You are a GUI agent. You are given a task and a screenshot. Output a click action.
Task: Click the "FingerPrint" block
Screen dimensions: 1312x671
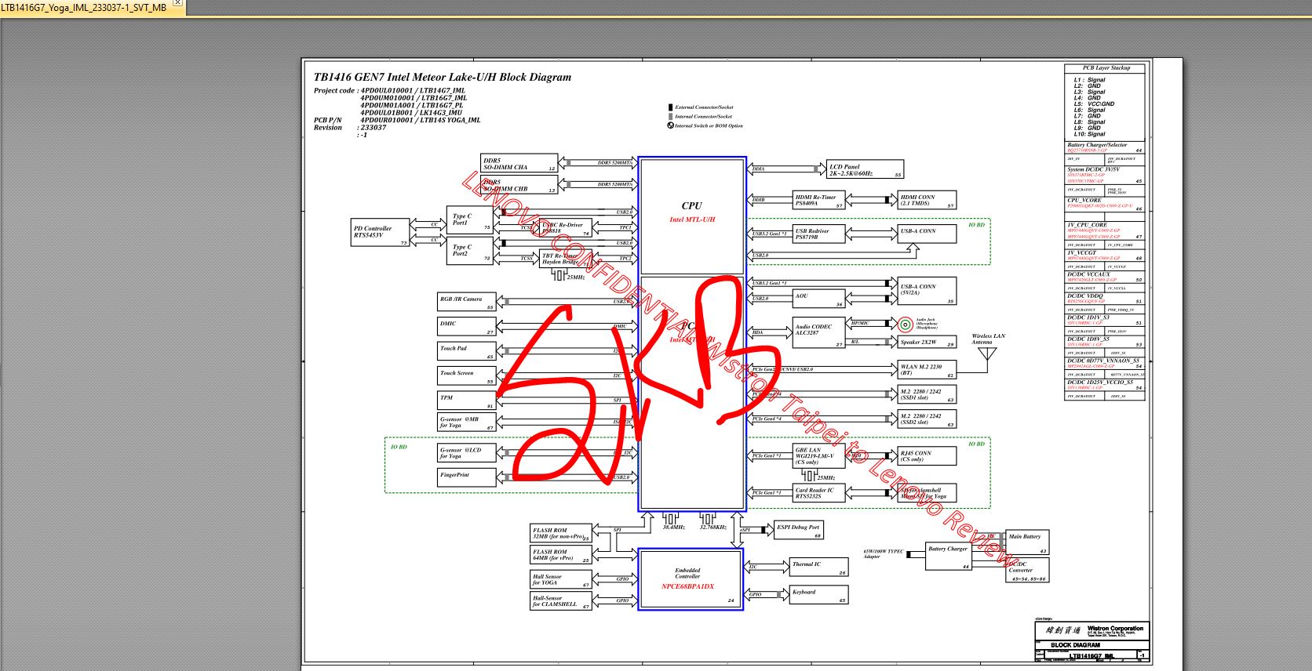coord(467,477)
